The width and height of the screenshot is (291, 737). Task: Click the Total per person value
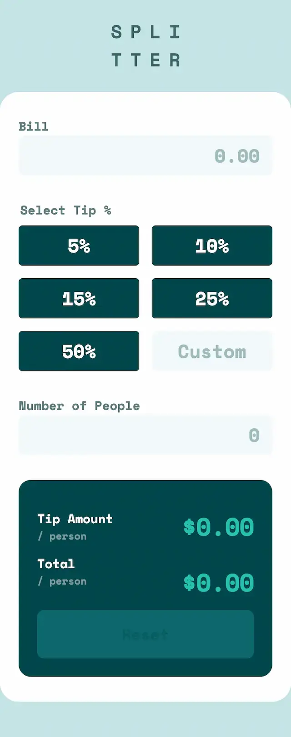coord(219,582)
